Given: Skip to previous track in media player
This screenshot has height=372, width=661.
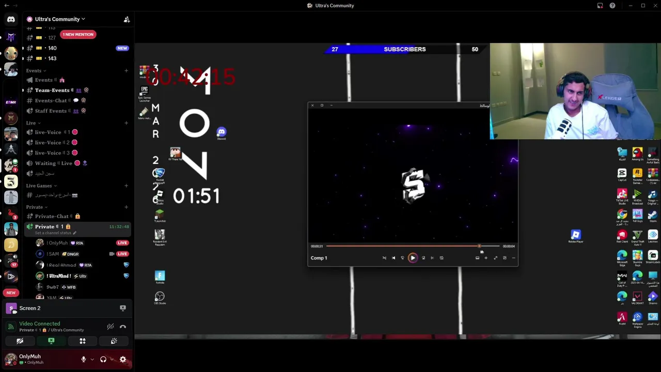Looking at the screenshot, I should tap(394, 258).
